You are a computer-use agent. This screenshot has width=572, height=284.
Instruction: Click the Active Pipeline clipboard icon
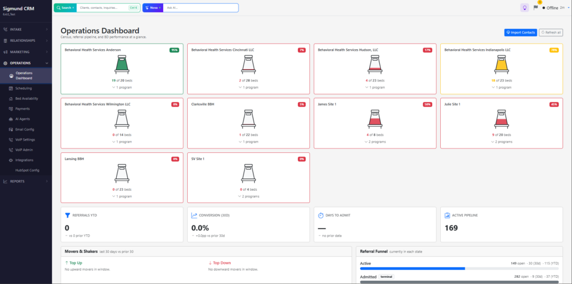tap(447, 215)
